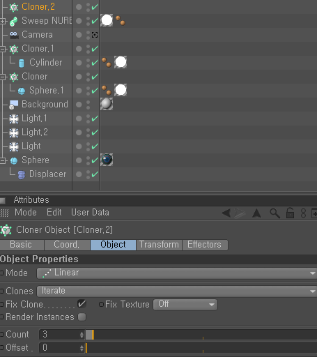
Task: Click the back arrow in Attributes toolbar
Action: pyautogui.click(x=226, y=213)
